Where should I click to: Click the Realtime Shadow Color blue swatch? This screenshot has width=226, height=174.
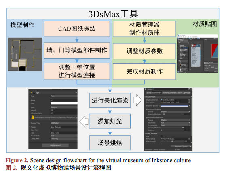[174, 106]
